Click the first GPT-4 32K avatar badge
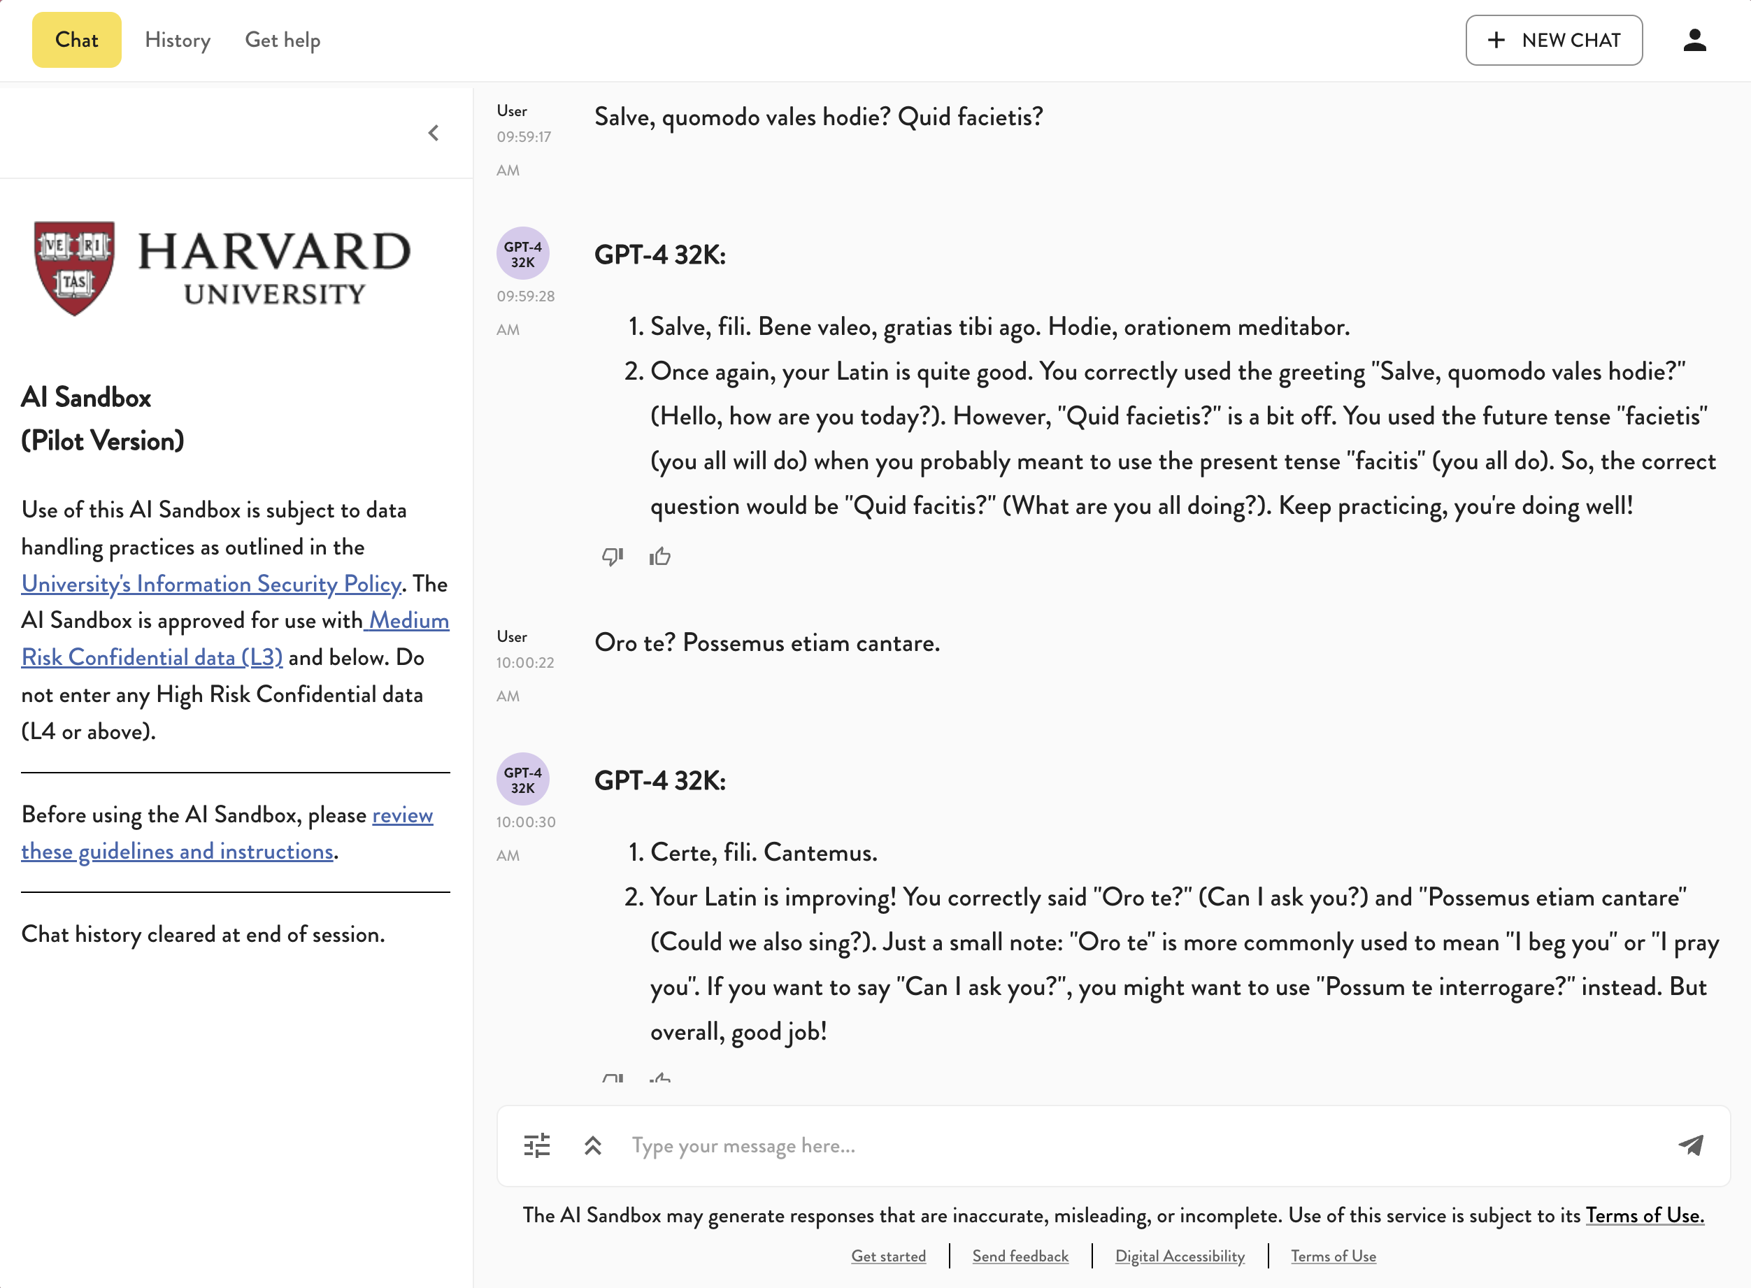 pyautogui.click(x=522, y=253)
